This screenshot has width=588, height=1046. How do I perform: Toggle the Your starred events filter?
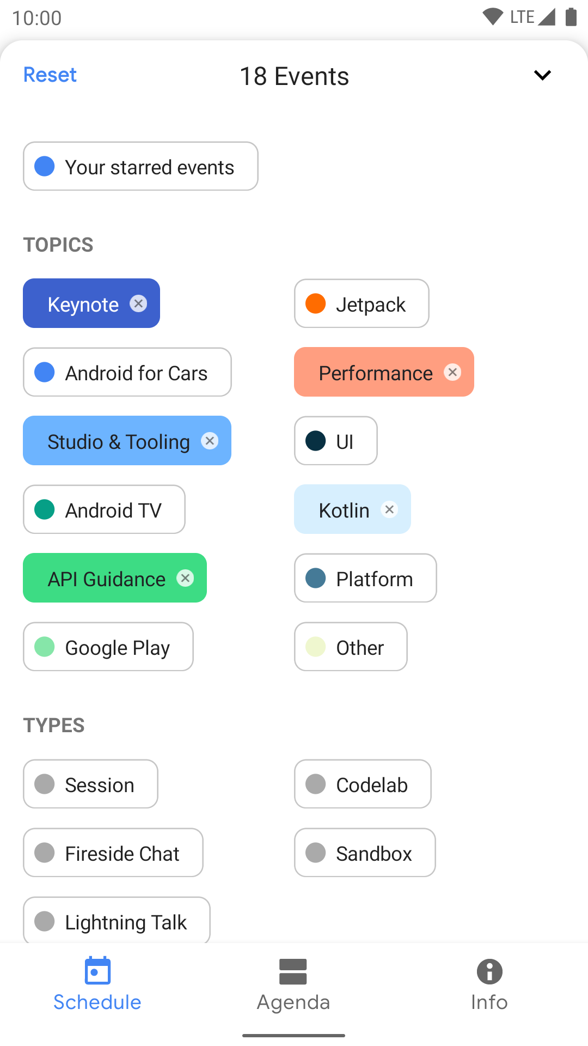(x=140, y=166)
